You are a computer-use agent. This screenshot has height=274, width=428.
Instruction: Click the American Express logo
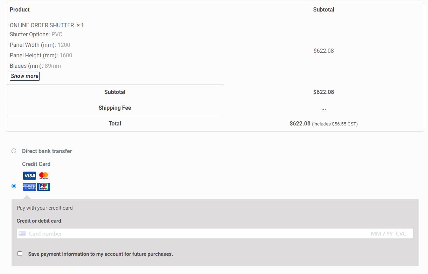click(x=29, y=187)
